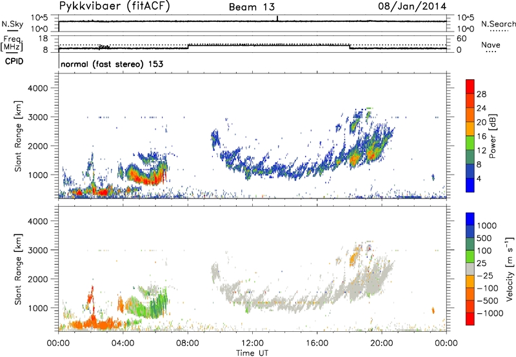Click the blue top of the velocity colorbar
This screenshot has width=516, height=357.
point(470,219)
